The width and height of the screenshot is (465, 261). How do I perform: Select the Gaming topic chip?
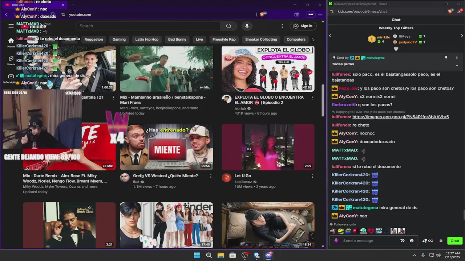coord(119,40)
